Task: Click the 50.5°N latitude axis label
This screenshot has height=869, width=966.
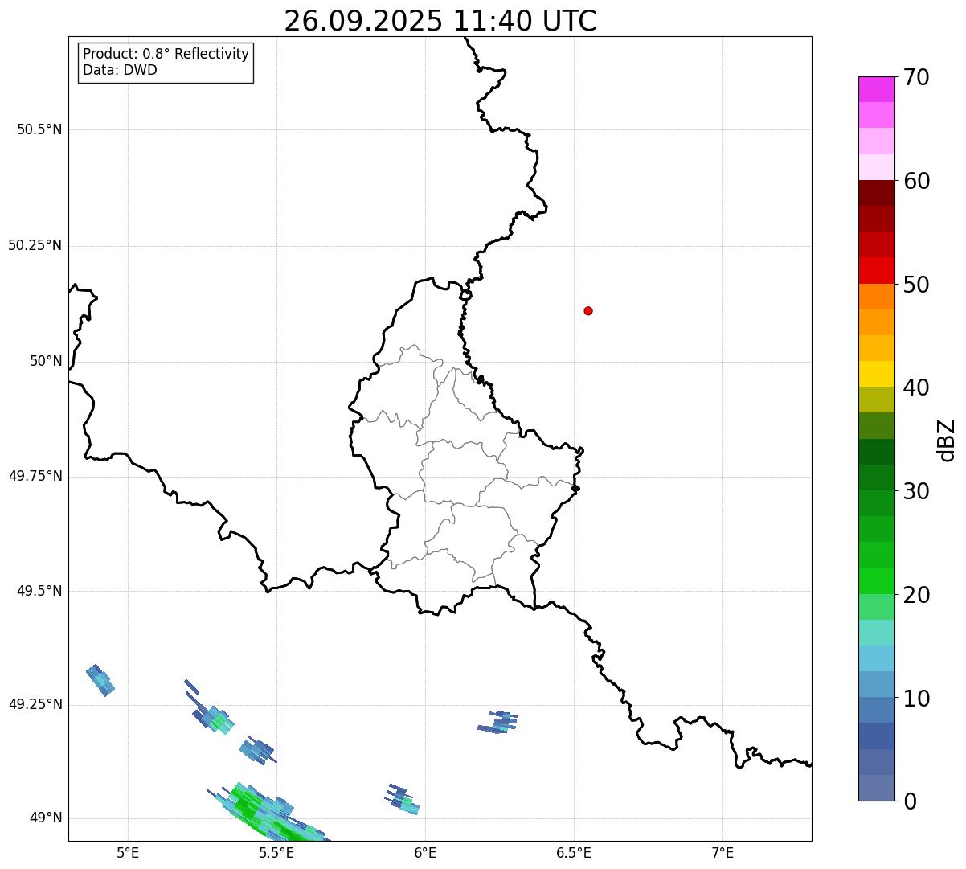Action: 39,129
